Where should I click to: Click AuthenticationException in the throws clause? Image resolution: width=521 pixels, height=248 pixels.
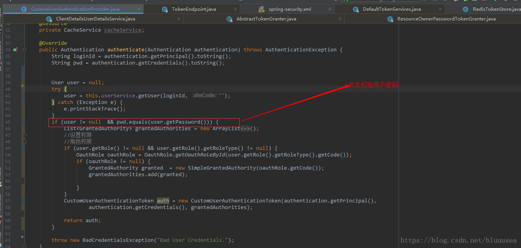tap(301, 49)
